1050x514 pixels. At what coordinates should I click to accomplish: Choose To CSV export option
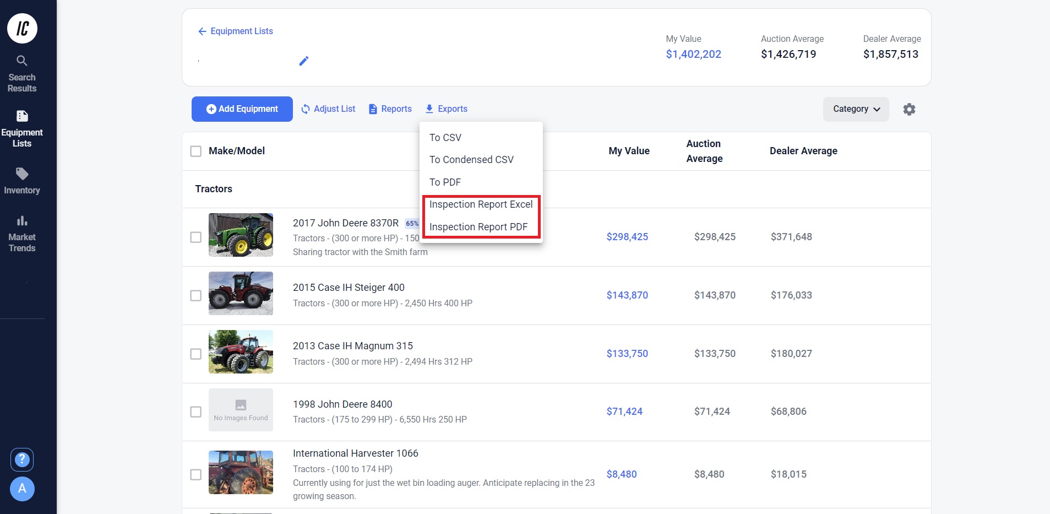(481, 138)
